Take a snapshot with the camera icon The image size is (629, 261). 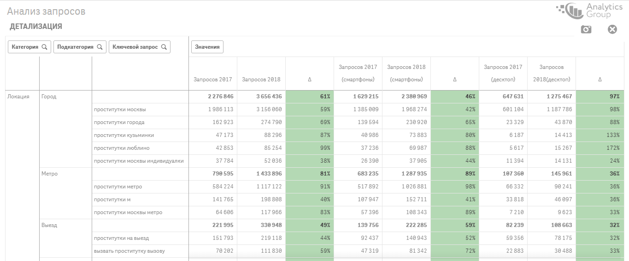[586, 29]
